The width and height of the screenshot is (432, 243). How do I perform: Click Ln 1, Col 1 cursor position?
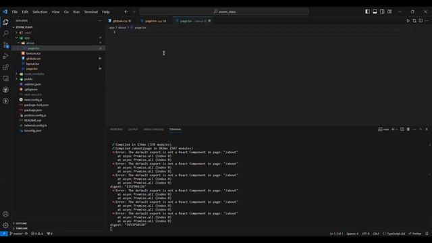click(x=336, y=234)
